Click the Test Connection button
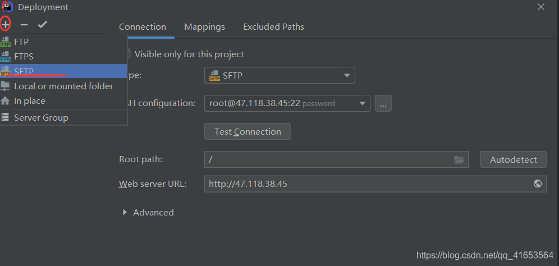Image resolution: width=559 pixels, height=266 pixels. tap(248, 131)
